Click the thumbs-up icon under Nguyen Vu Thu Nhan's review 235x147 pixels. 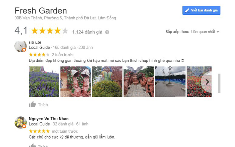point(32,146)
